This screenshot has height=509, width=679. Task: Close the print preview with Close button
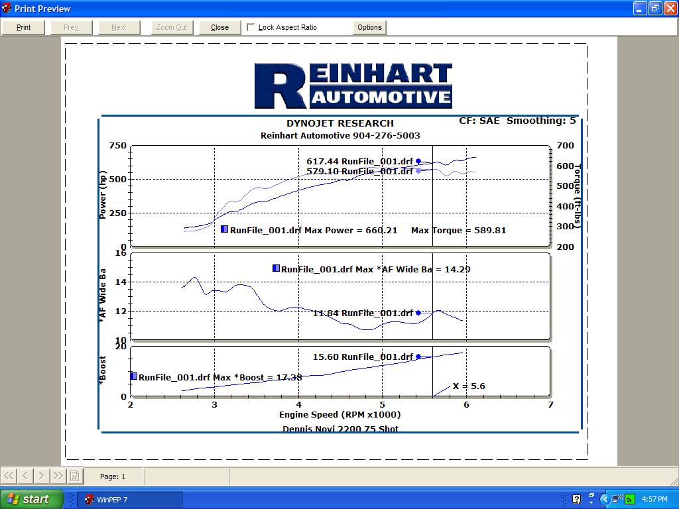click(219, 27)
